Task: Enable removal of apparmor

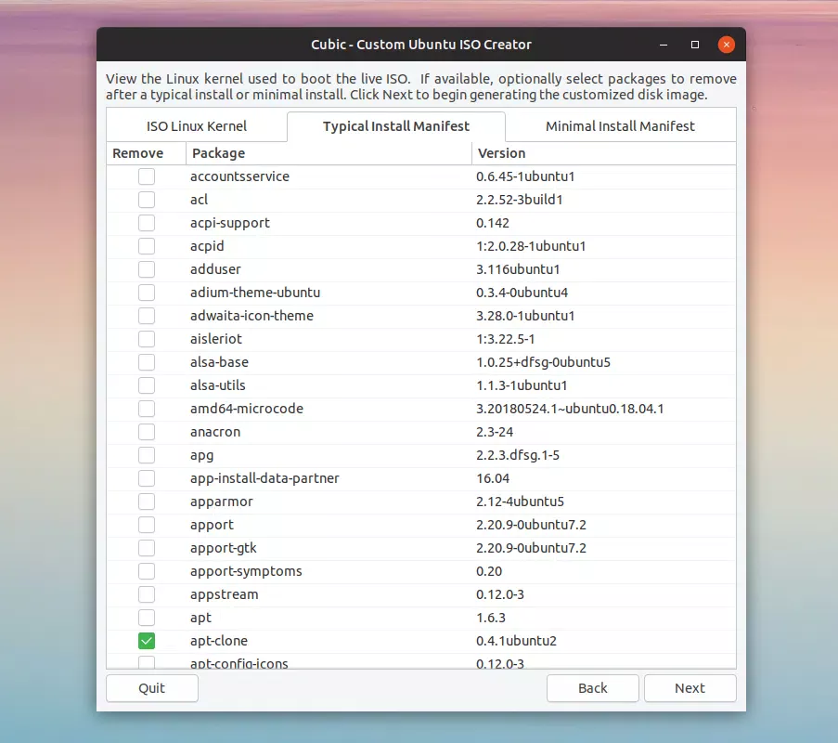Action: click(146, 502)
